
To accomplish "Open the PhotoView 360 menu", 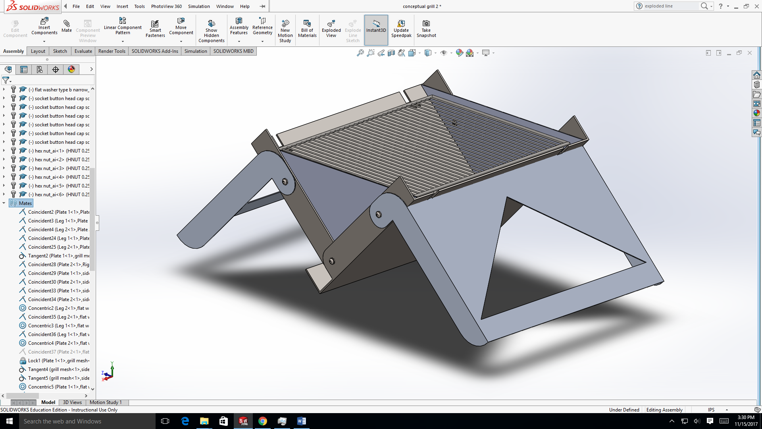I will point(166,6).
